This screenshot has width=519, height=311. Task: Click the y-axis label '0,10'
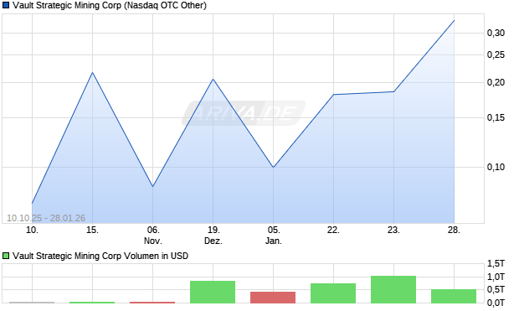[496, 167]
